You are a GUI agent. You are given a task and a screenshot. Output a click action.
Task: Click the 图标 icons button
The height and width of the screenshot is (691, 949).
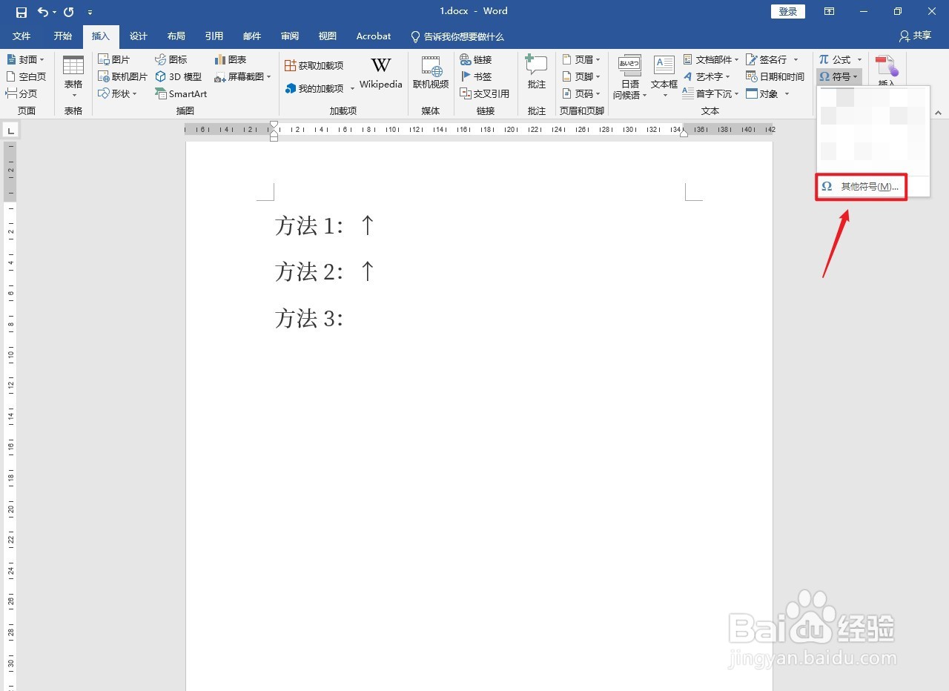tap(171, 59)
